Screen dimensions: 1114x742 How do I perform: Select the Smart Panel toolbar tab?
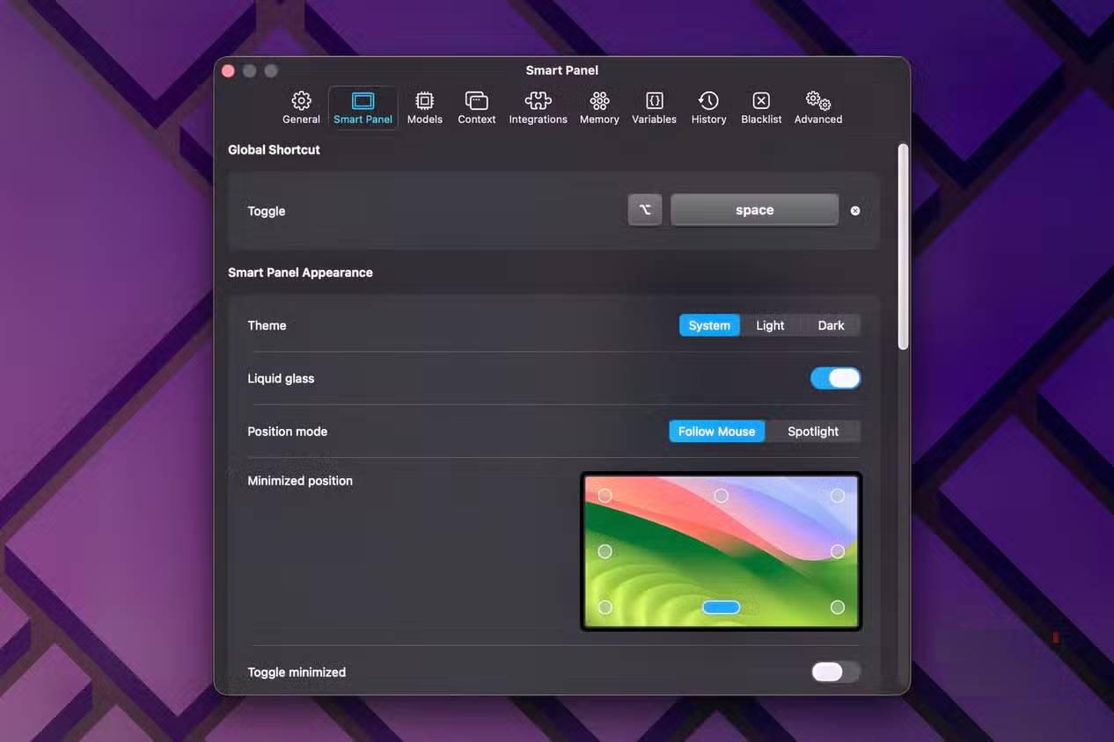363,108
